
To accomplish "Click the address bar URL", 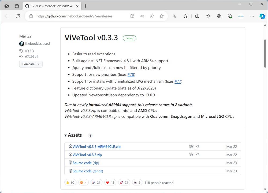I will pos(74,16).
